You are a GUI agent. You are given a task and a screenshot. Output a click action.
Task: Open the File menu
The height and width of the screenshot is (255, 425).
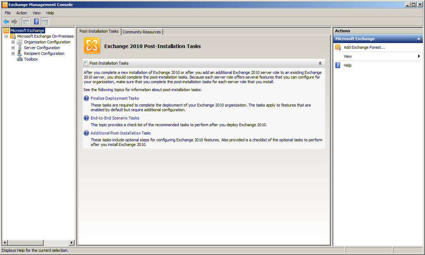point(8,13)
